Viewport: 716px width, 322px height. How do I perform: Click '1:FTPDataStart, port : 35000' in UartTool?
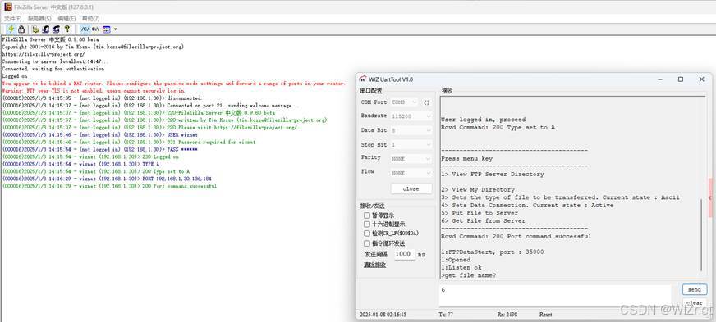493,252
